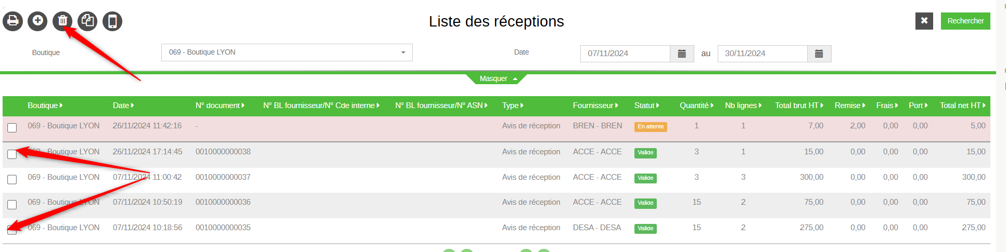Image resolution: width=1006 pixels, height=252 pixels.
Task: Tick the En attente reception checkbox
Action: 12,128
